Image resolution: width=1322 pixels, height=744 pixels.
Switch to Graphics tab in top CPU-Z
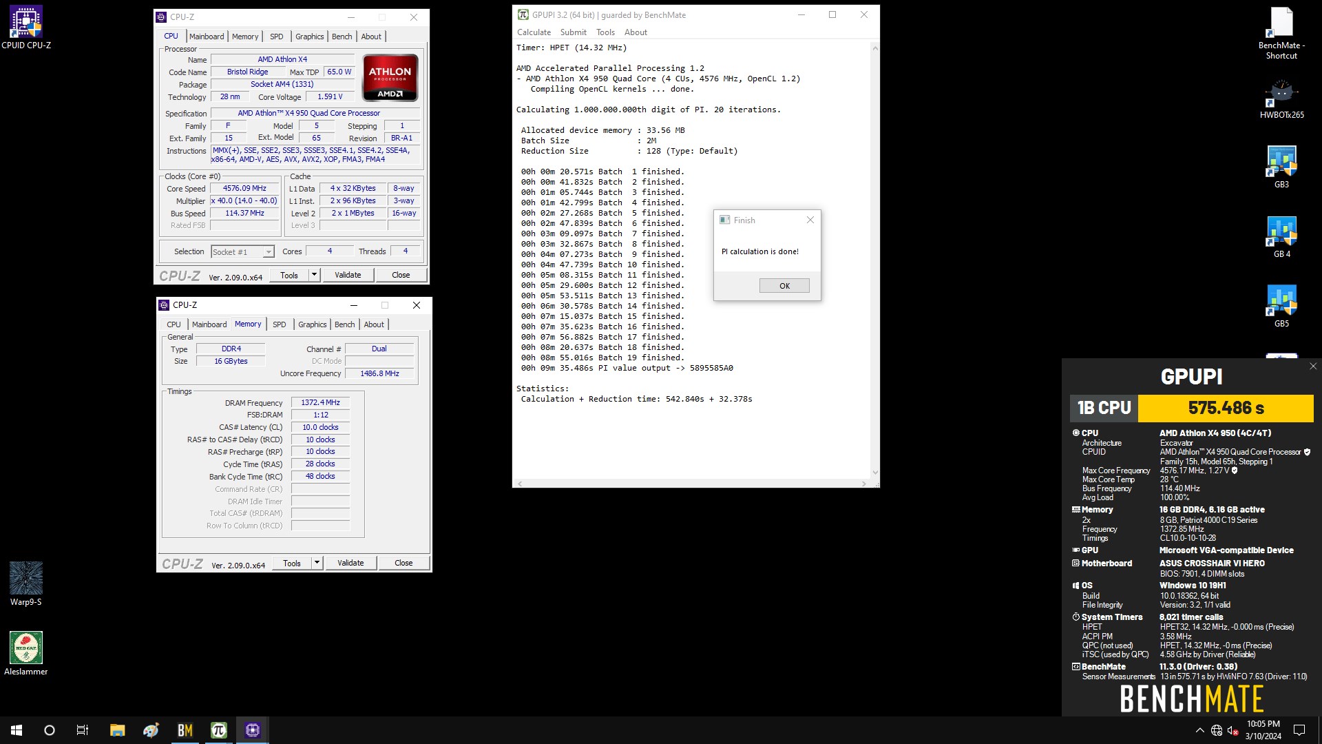point(309,37)
